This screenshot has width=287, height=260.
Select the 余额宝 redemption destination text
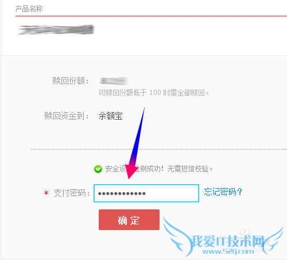(x=110, y=116)
